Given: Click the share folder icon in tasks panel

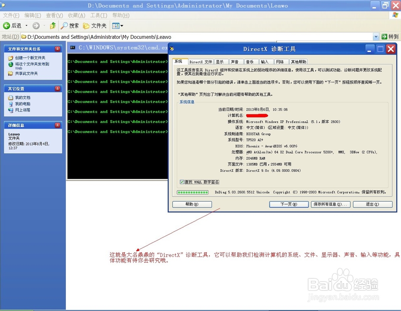Looking at the screenshot, I should pyautogui.click(x=10, y=74).
